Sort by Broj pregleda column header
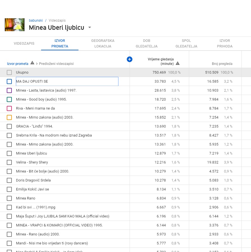 pos(222,64)
